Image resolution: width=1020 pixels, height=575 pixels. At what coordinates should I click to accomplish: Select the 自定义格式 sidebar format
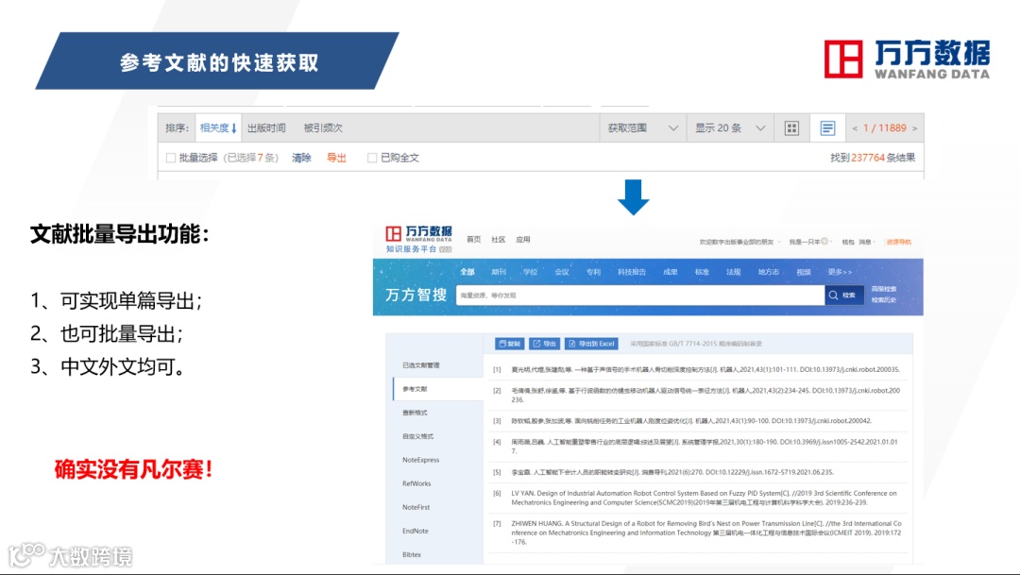(417, 436)
